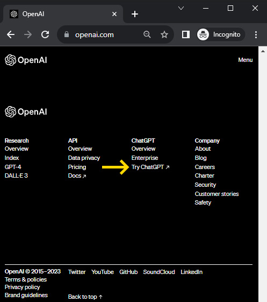The image size is (267, 302).
Task: Open the Incognito profile indicator
Action: (221, 34)
